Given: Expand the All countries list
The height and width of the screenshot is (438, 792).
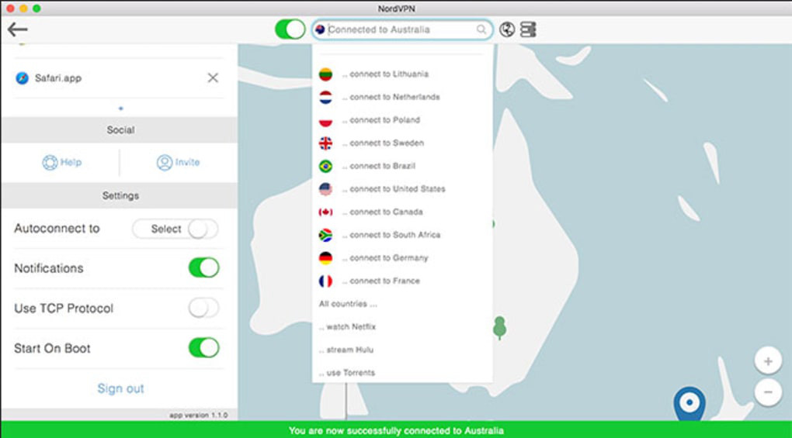Looking at the screenshot, I should tap(348, 304).
